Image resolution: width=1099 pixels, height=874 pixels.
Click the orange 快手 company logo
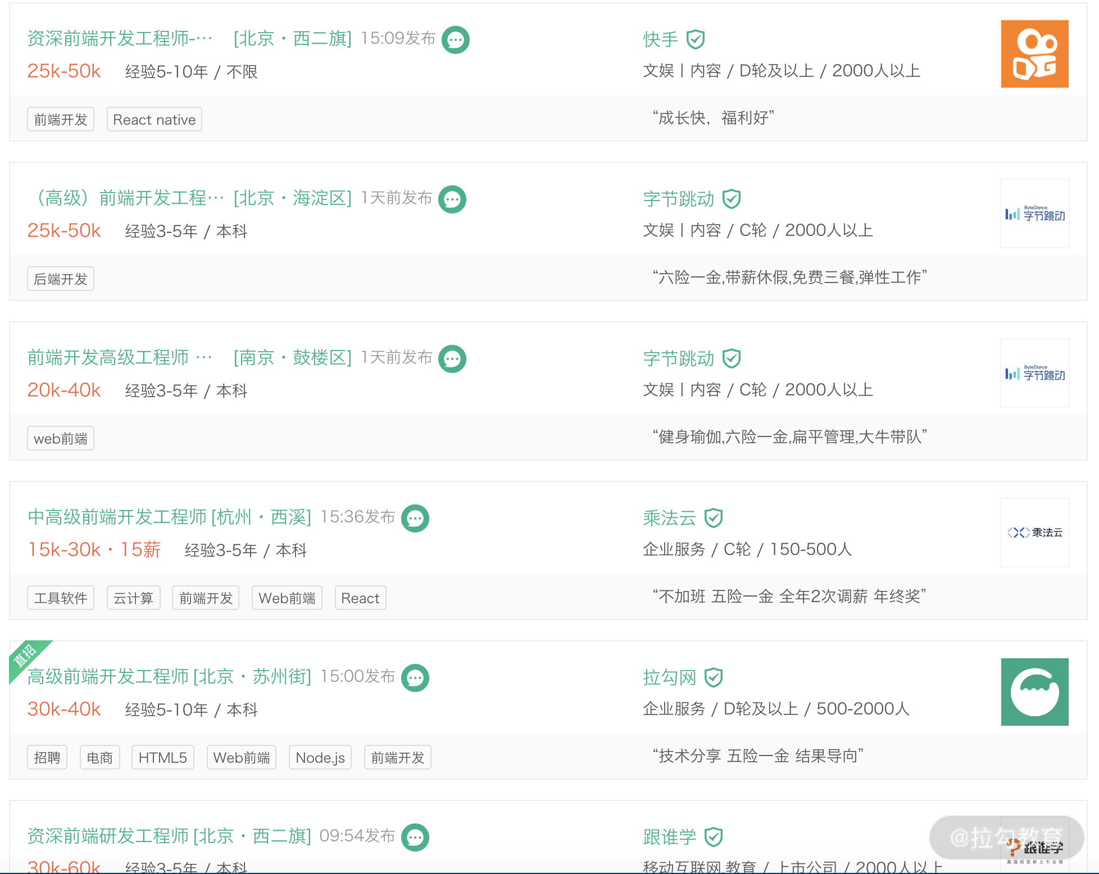pos(1034,54)
